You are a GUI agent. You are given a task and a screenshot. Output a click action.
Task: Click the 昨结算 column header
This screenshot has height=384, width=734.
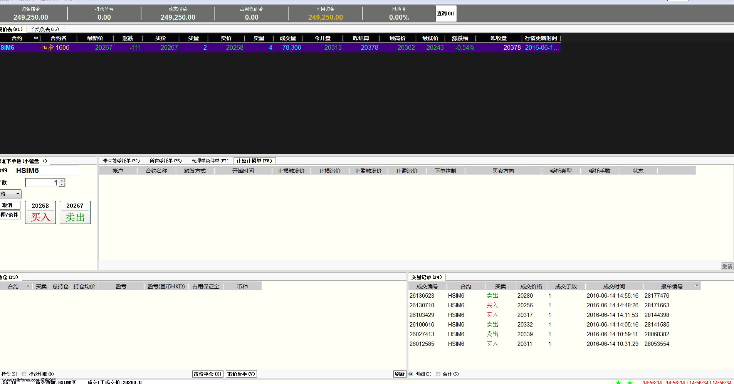[361, 38]
